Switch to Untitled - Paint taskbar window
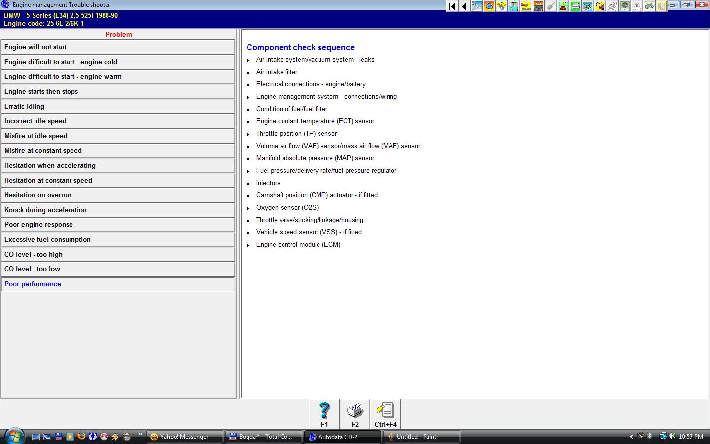 click(422, 437)
